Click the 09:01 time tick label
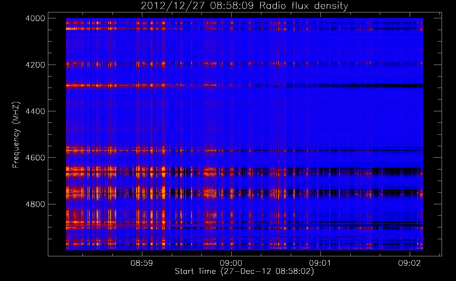This screenshot has height=281, width=456. coord(320,263)
